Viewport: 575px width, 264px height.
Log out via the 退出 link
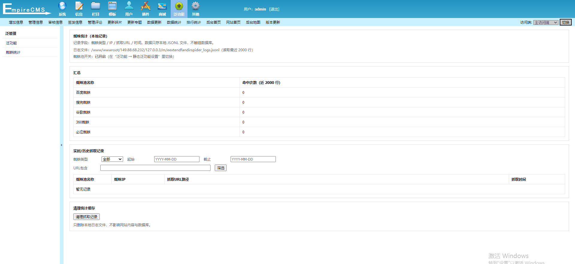[274, 9]
